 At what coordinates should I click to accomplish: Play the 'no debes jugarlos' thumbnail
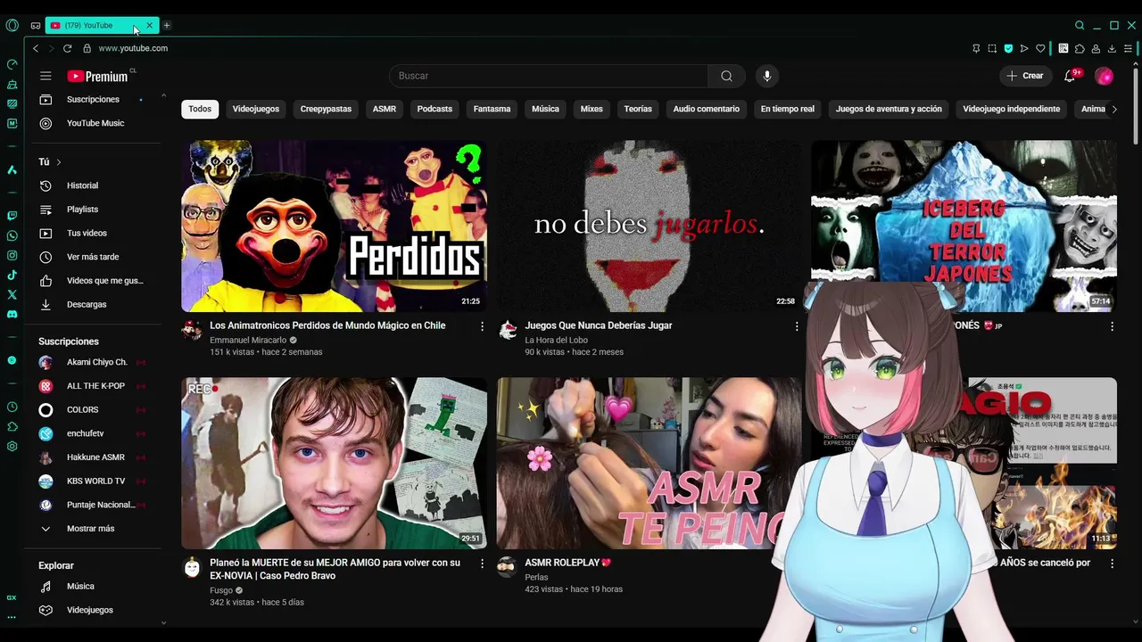click(650, 226)
